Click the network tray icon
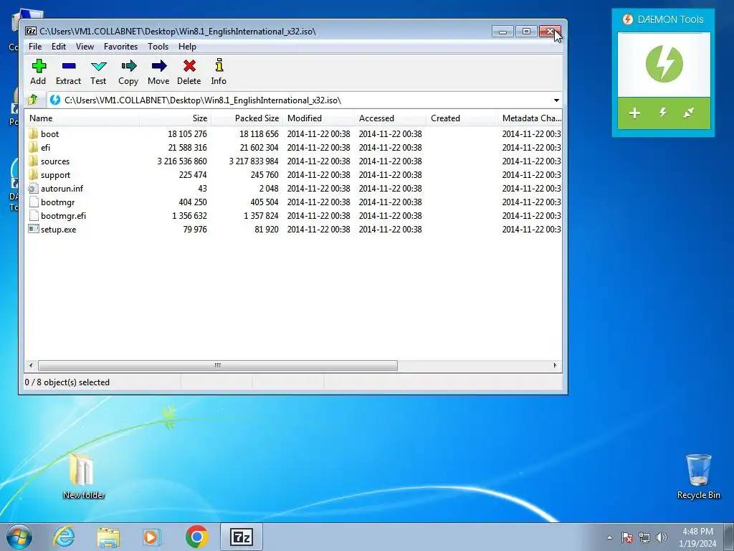Viewport: 734px width, 551px height. coord(644,537)
